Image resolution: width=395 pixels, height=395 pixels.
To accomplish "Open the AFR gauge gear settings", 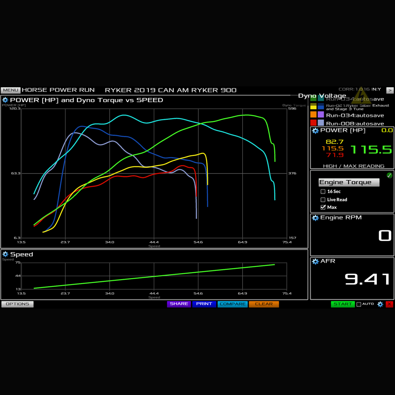I will point(315,261).
